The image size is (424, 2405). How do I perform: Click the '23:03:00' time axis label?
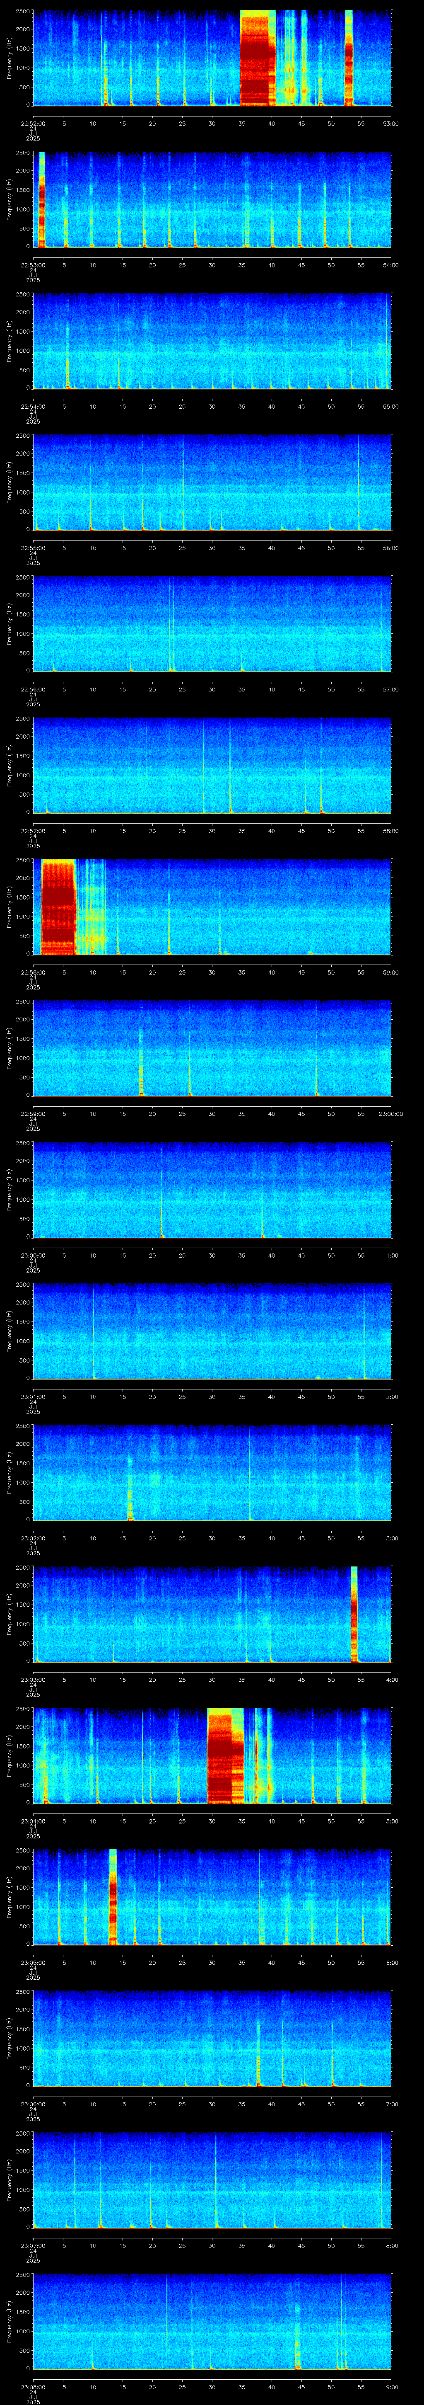coord(33,1680)
